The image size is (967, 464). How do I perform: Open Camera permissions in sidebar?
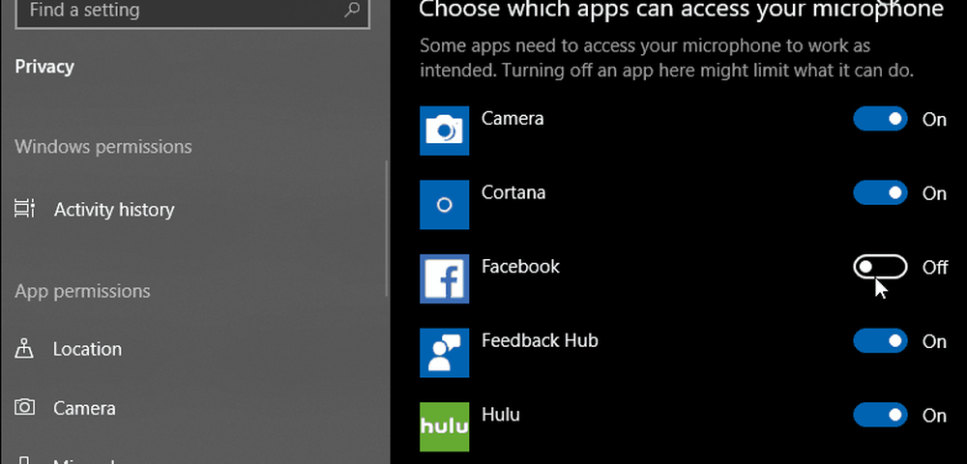[x=84, y=408]
